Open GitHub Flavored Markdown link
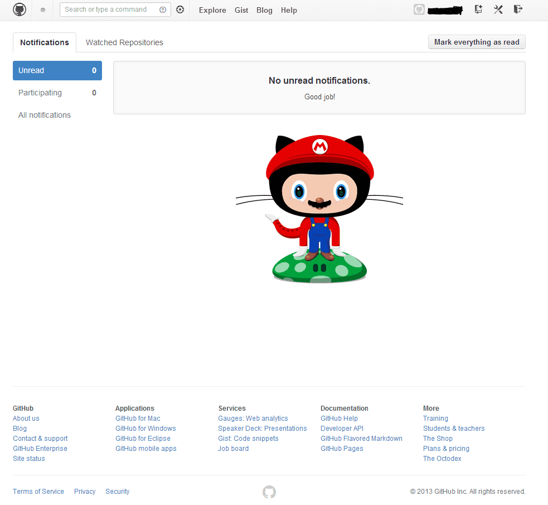Image resolution: width=548 pixels, height=505 pixels. pyautogui.click(x=361, y=439)
